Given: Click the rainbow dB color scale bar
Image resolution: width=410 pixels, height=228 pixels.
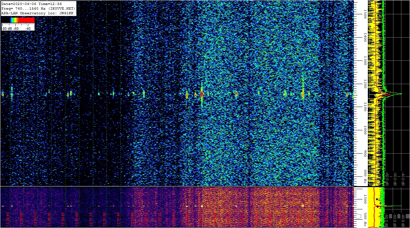Looking at the screenshot, I should (x=18, y=20).
